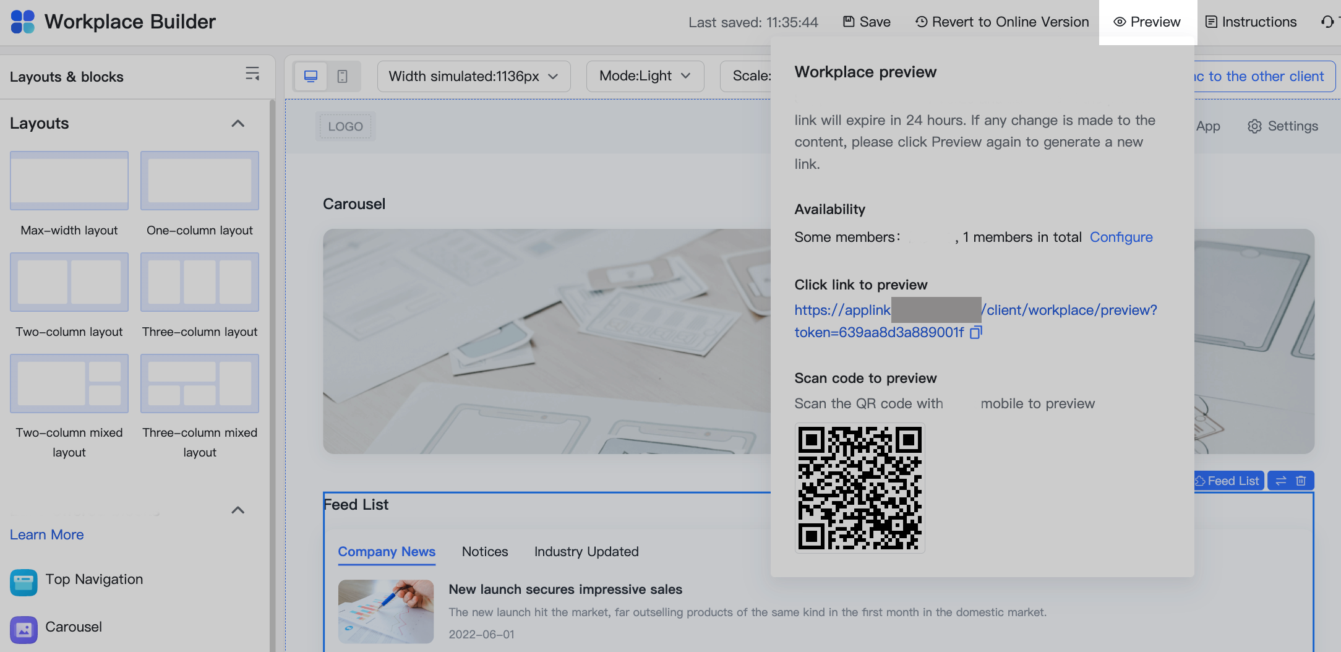Click the swap icon on the Feed List block
The image size is (1341, 652).
point(1280,480)
